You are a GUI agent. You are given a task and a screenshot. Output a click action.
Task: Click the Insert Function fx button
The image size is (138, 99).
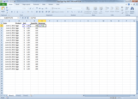tap(28, 18)
